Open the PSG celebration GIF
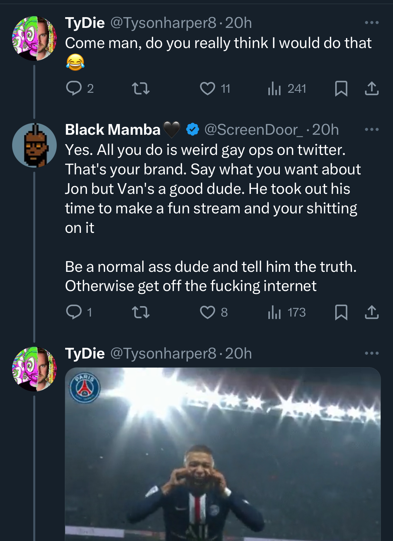Screen dimensions: 393x541 223,454
